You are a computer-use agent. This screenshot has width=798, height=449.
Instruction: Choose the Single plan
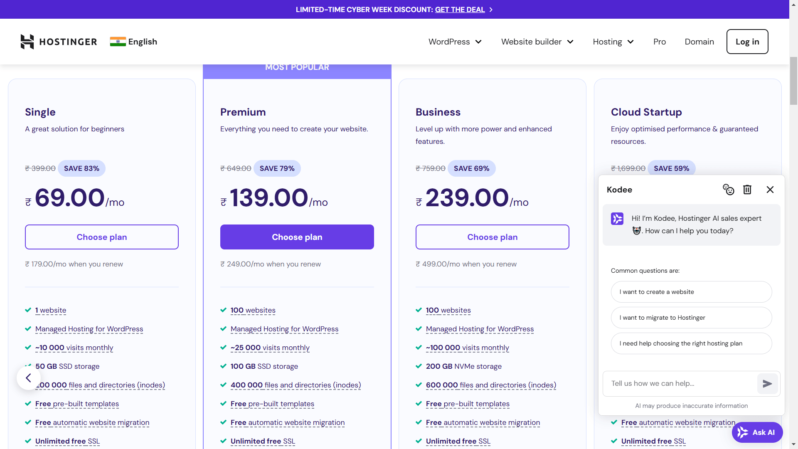pos(101,237)
